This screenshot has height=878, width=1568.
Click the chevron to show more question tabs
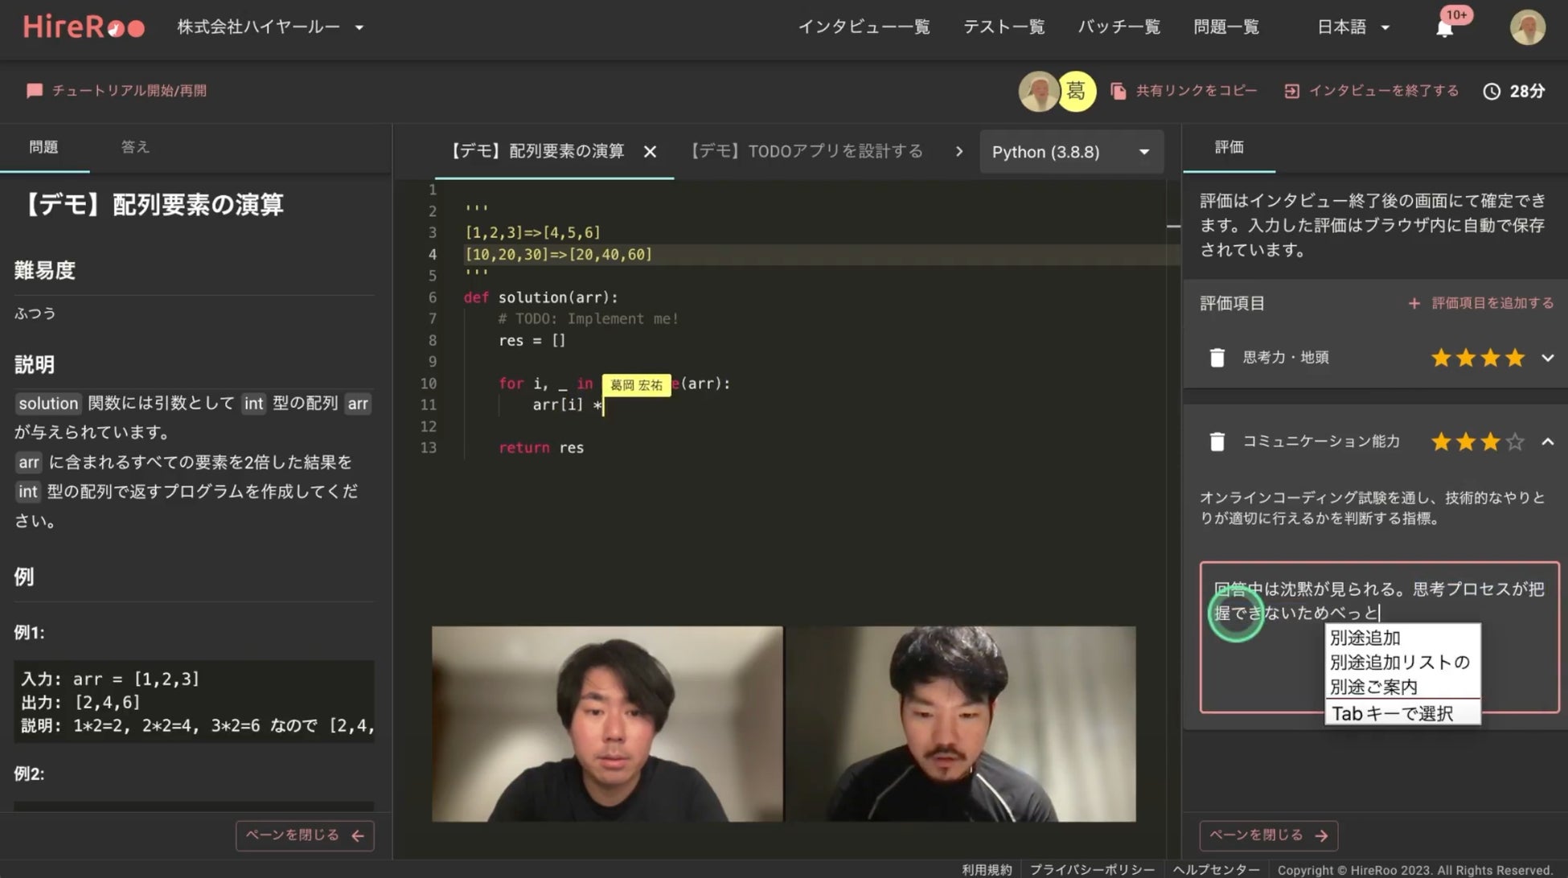958,151
